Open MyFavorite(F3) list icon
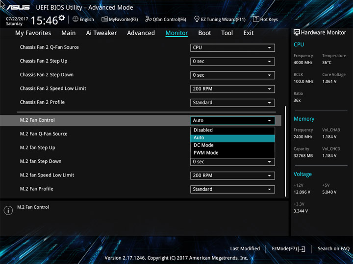 104,19
